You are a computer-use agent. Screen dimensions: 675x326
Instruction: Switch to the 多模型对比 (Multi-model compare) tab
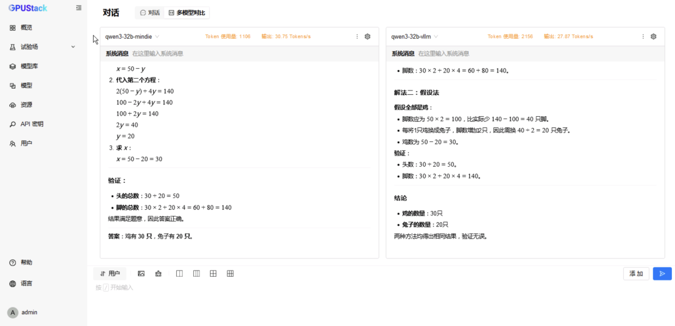pos(187,13)
